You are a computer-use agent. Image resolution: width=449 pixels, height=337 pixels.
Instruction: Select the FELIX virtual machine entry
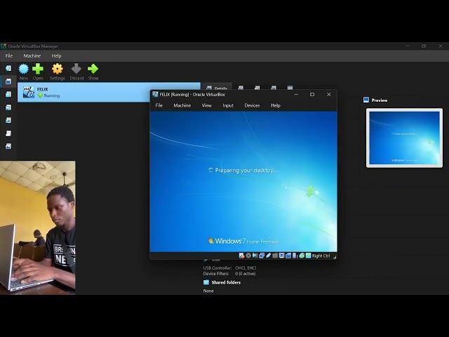click(109, 92)
